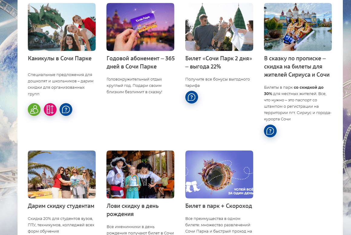This screenshot has height=235, width=351.
Task: Click the pink height ruler icon
Action: point(50,110)
